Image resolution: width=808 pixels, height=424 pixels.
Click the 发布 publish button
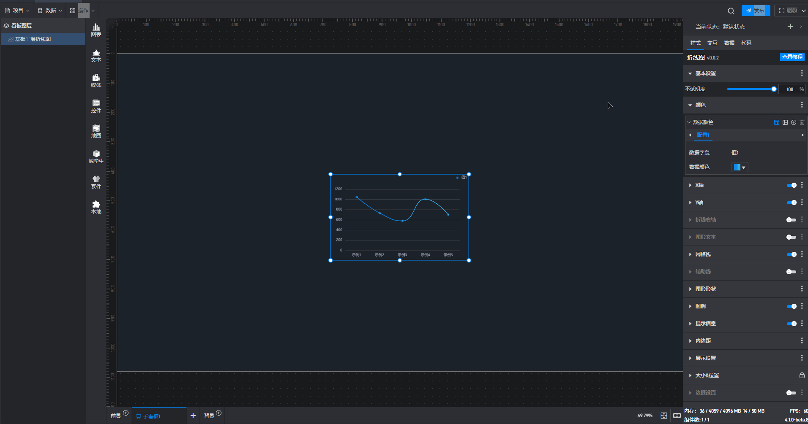(756, 11)
